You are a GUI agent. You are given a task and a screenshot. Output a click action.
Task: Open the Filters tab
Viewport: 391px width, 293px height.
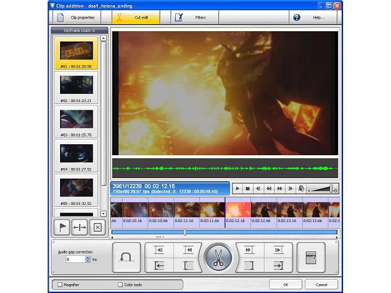pos(195,17)
